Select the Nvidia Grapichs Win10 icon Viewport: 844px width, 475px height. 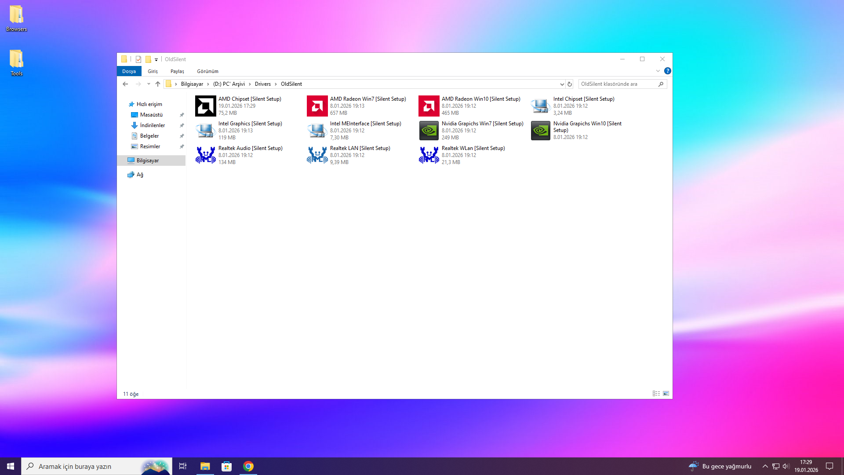tap(541, 131)
